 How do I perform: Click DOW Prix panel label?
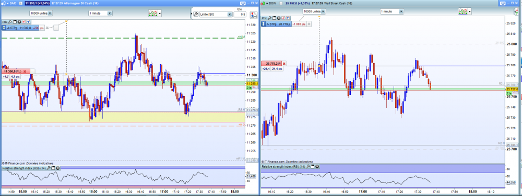coord(264,18)
